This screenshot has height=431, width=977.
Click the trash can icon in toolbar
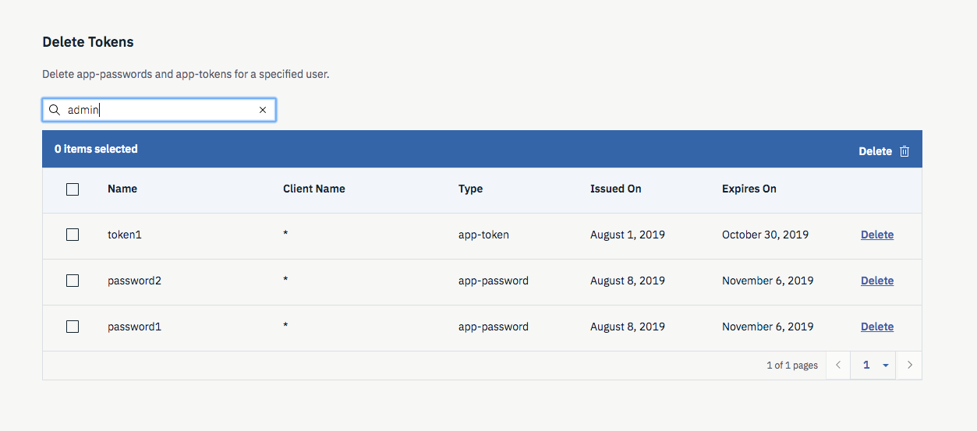(x=904, y=151)
